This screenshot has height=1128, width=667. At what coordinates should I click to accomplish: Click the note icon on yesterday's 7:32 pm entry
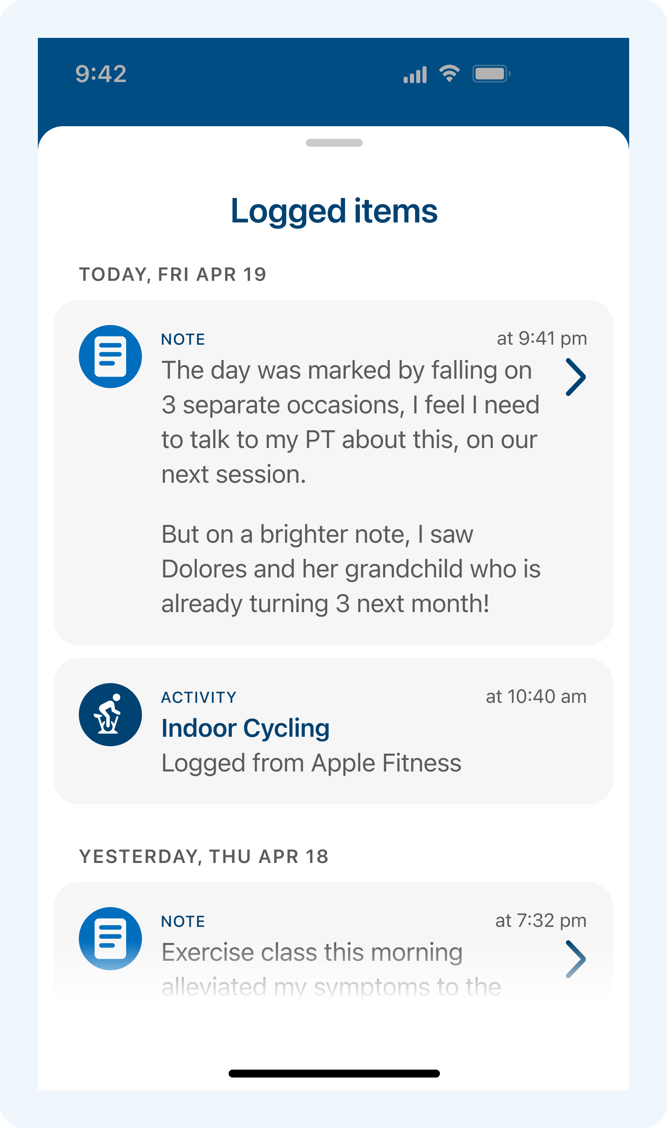point(110,938)
